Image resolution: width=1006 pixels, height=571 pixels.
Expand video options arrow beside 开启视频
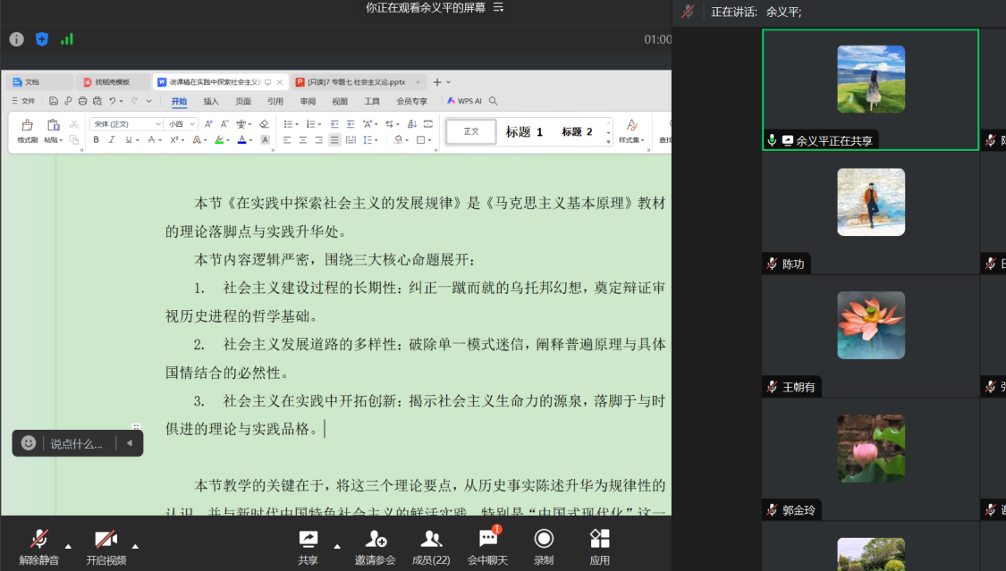(x=135, y=546)
